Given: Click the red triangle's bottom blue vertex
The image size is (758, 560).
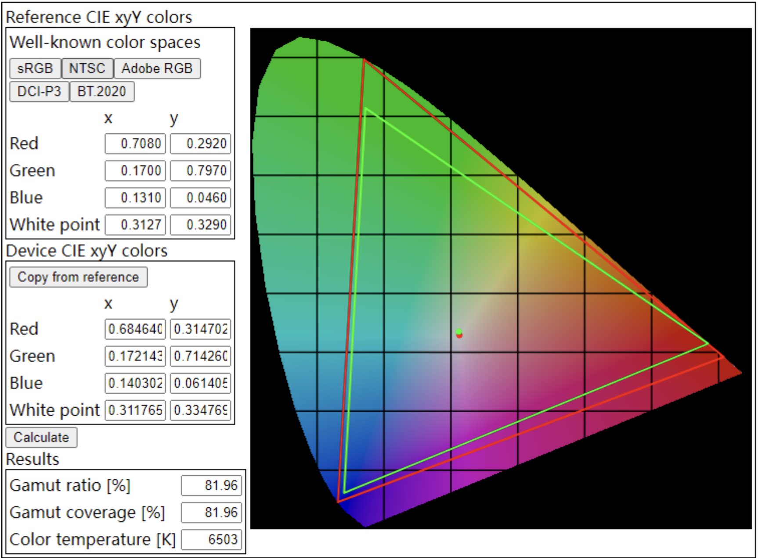Looking at the screenshot, I should click(338, 501).
